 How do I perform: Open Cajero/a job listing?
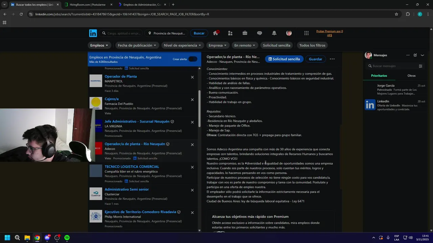coord(112,99)
